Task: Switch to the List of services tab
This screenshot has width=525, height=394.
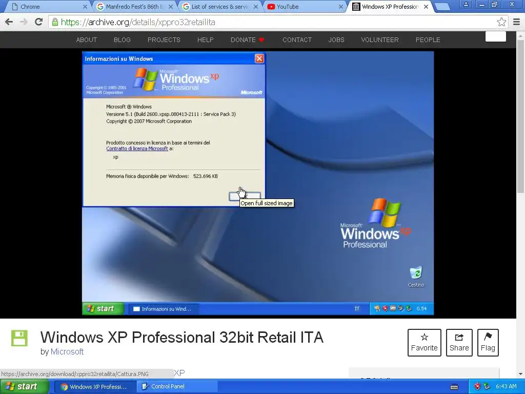Action: [219, 7]
